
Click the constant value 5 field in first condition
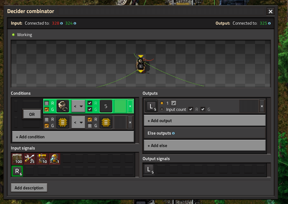[x=106, y=106]
